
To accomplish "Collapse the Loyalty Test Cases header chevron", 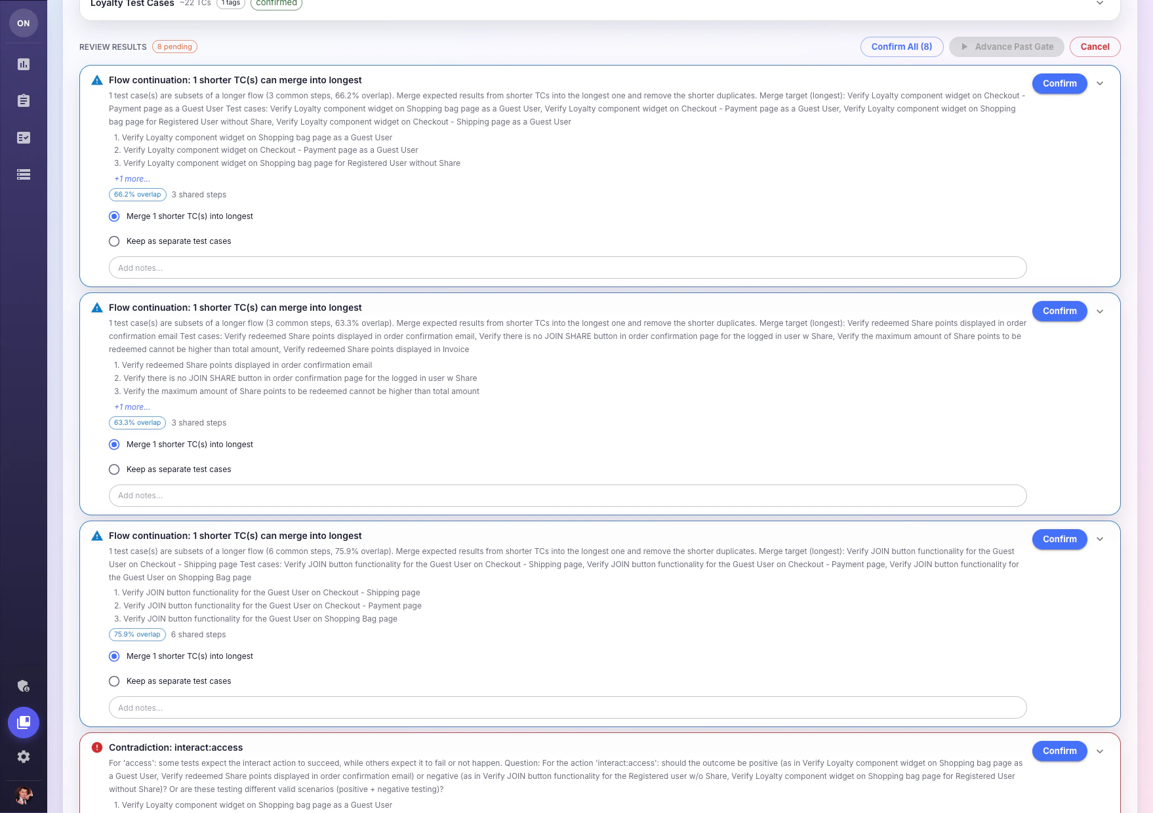I will pyautogui.click(x=1101, y=4).
